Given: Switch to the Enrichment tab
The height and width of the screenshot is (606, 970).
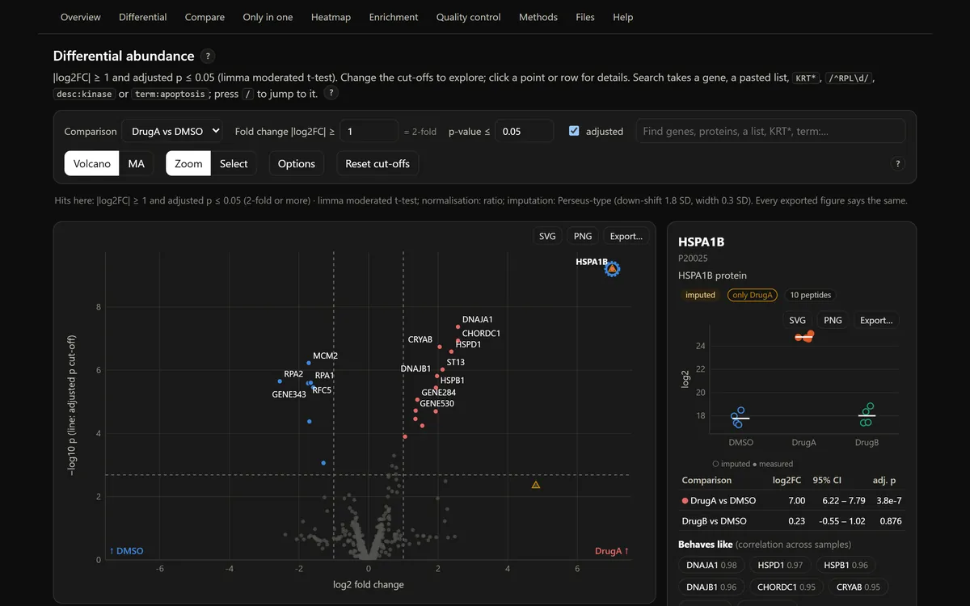Looking at the screenshot, I should pos(394,17).
